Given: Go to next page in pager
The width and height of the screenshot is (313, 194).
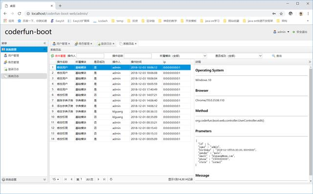Looking at the screenshot, I should pyautogui.click(x=98, y=179).
